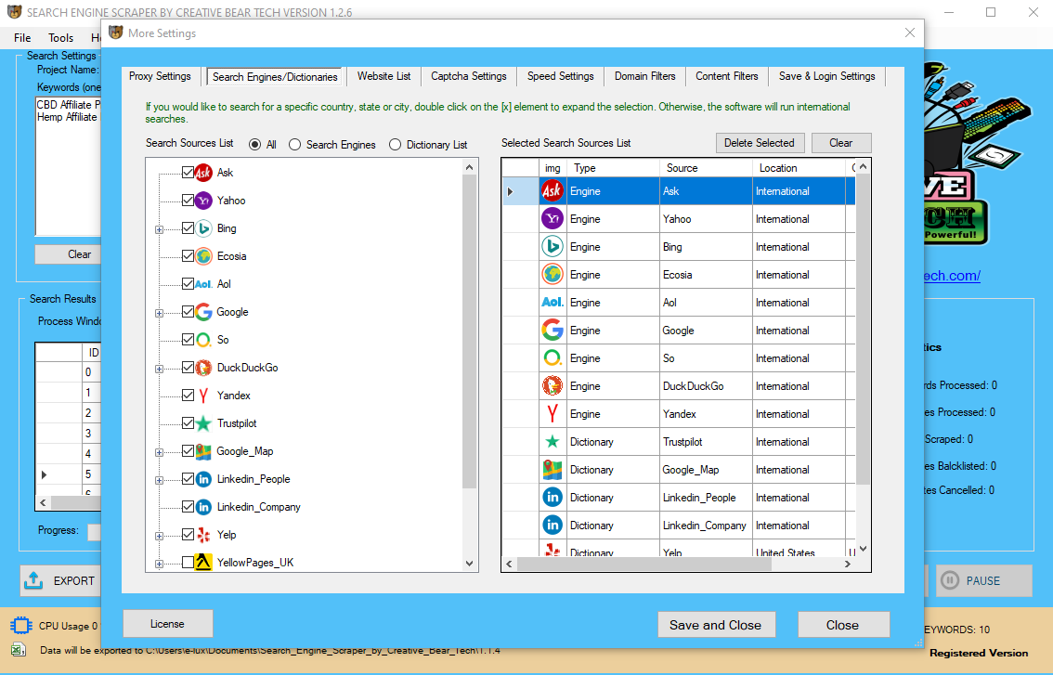Expand the Linkedin_People tree node

click(159, 480)
